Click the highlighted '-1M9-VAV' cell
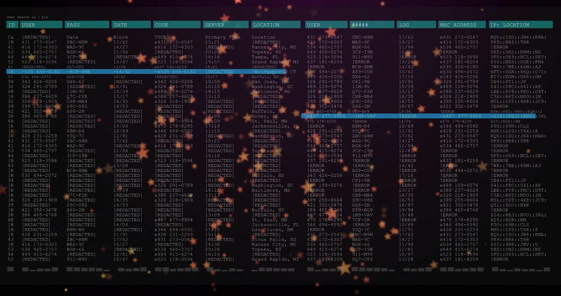The height and width of the screenshot is (296, 561). 364,116
